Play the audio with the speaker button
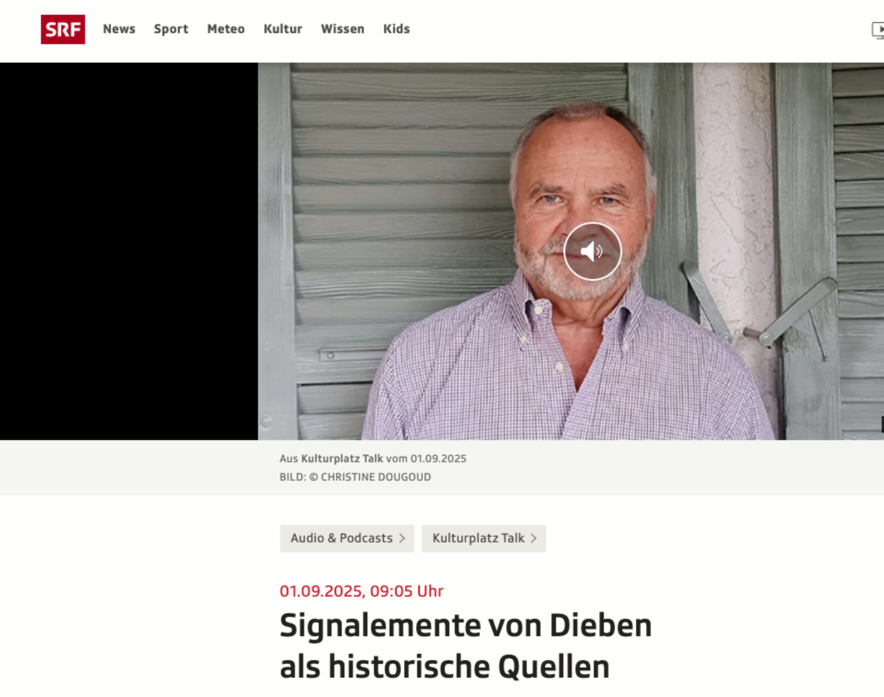The height and width of the screenshot is (697, 884). [x=592, y=251]
